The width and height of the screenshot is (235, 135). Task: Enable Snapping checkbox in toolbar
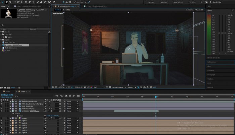[x=75, y=2]
